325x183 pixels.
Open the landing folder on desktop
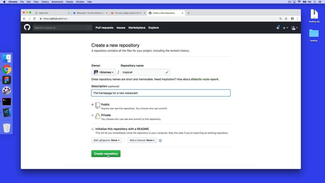click(314, 34)
